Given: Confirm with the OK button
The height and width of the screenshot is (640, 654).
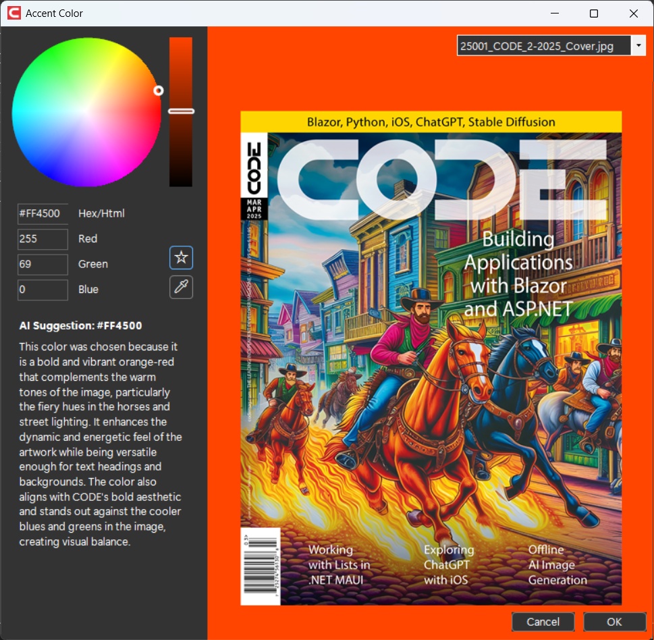Looking at the screenshot, I should [x=614, y=622].
